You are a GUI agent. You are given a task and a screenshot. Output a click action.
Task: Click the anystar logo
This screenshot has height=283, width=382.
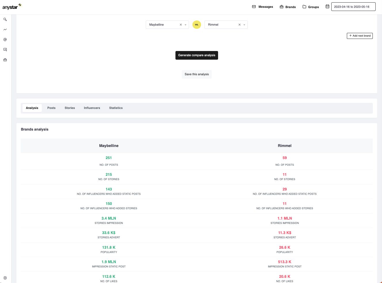click(x=12, y=7)
